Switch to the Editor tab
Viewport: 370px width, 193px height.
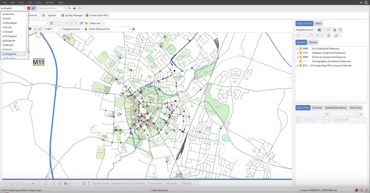(x=318, y=23)
